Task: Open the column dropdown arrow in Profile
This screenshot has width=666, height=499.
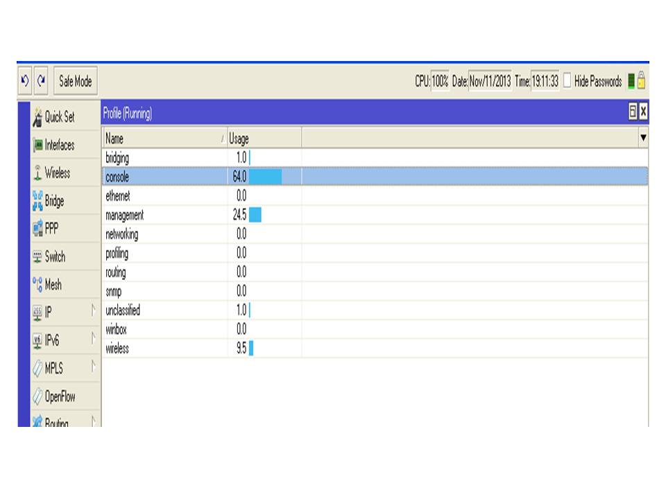Action: pyautogui.click(x=643, y=138)
